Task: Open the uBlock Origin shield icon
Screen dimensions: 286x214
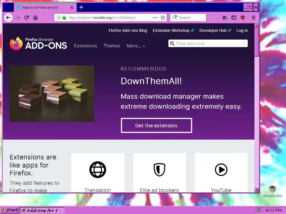Action: coord(243,18)
